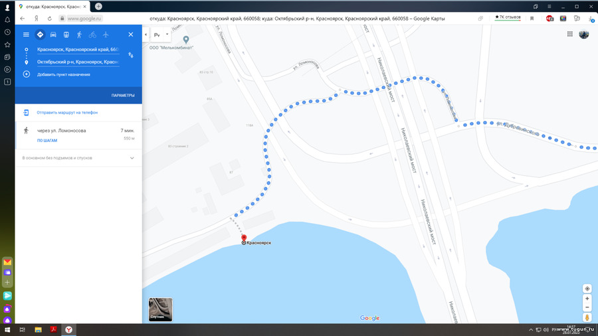This screenshot has width=598, height=336.
Task: Open Yandex Mail in sidebar
Action: [x=7, y=262]
